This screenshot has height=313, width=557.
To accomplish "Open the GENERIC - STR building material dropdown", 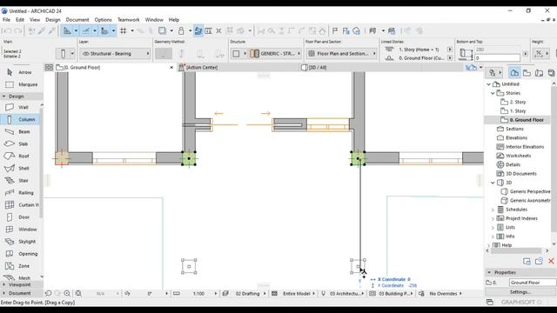I will point(275,54).
